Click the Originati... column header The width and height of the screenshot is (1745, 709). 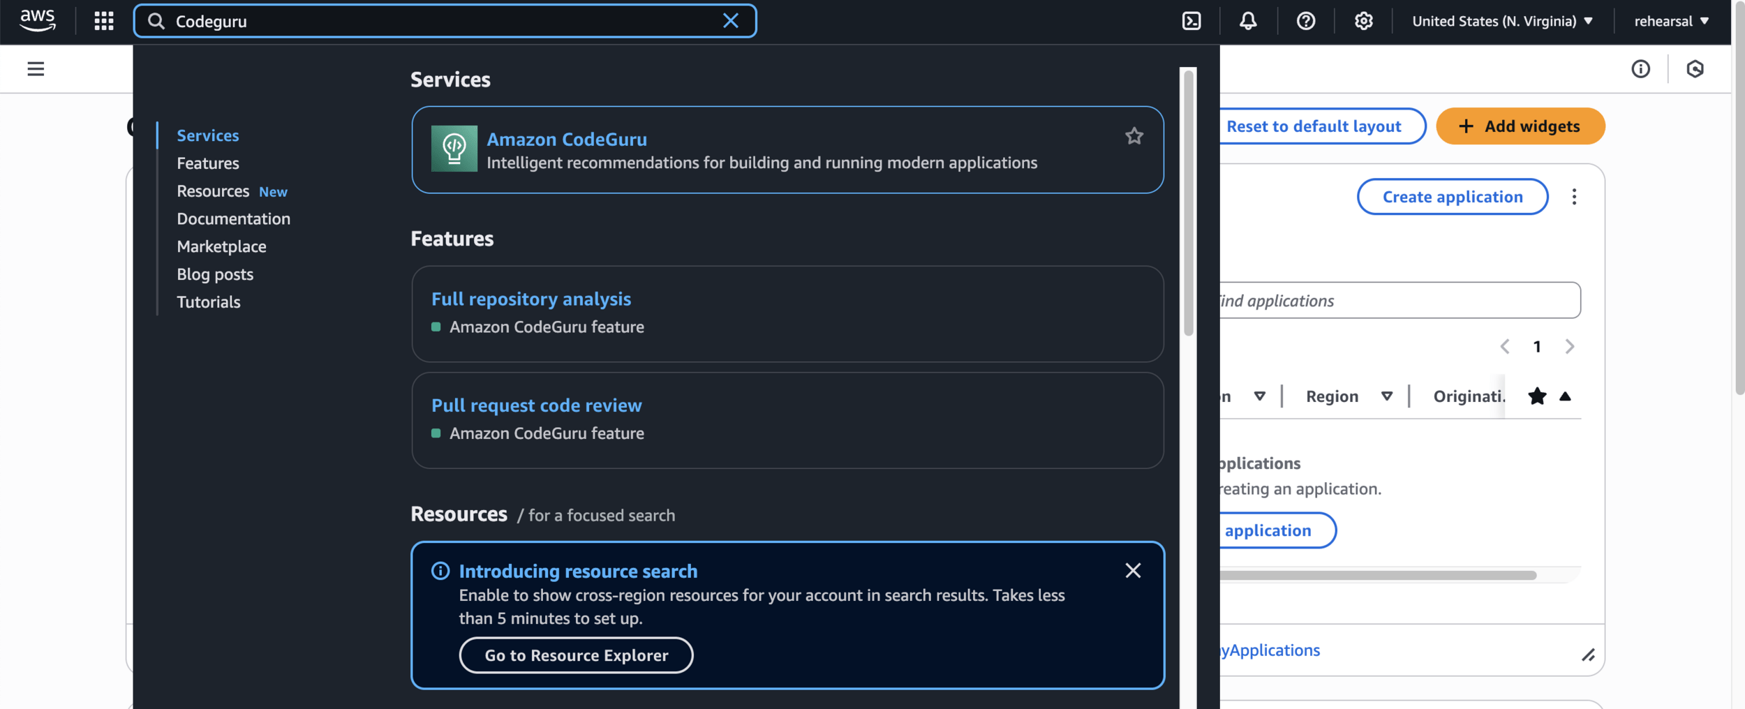click(x=1469, y=396)
